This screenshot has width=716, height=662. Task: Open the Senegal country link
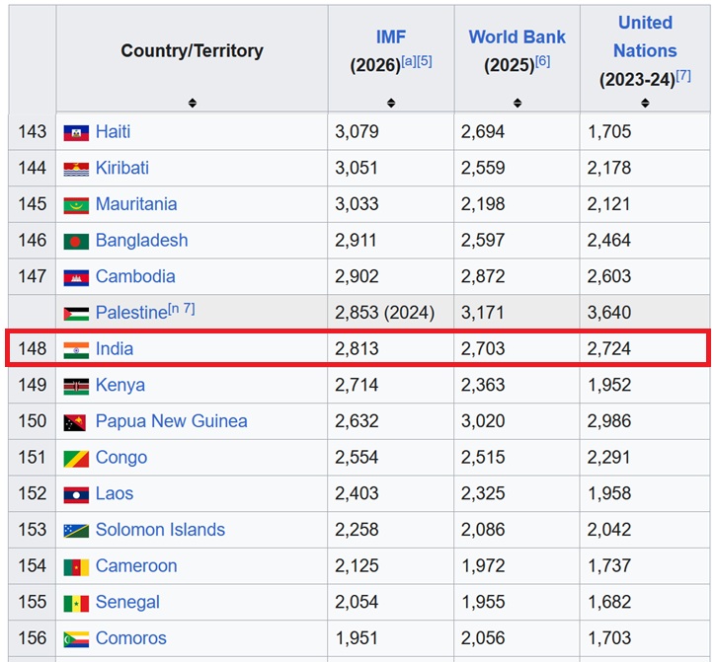point(127,602)
